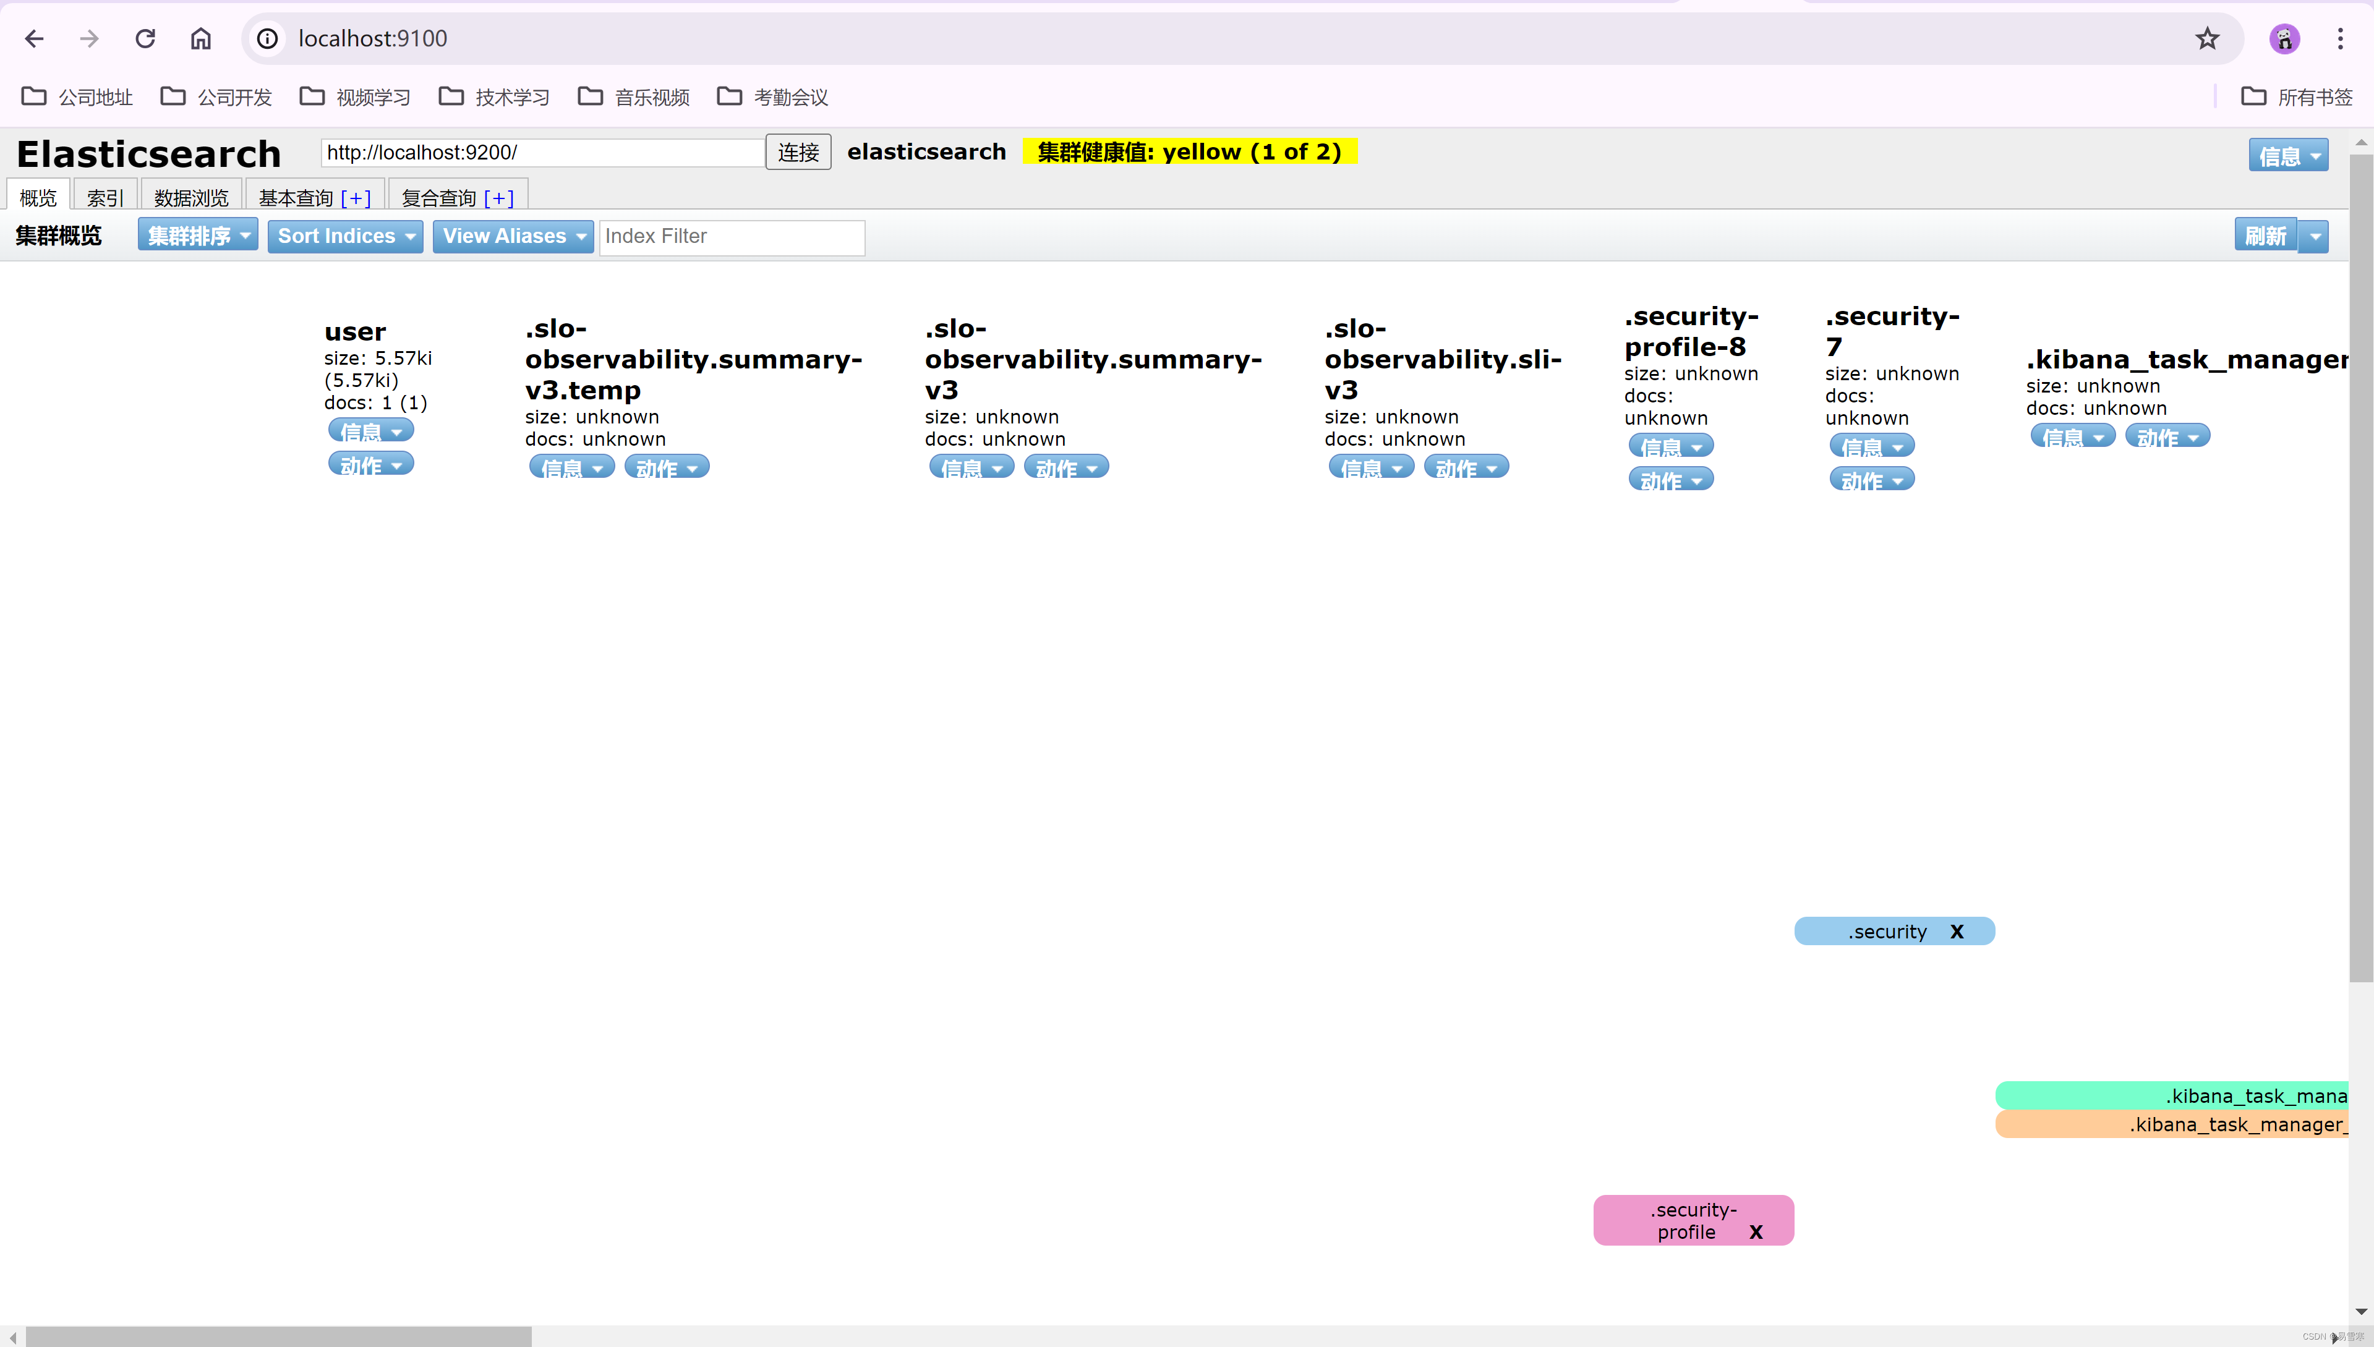The width and height of the screenshot is (2374, 1347).
Task: Click inside the Index Filter input field
Action: click(732, 237)
